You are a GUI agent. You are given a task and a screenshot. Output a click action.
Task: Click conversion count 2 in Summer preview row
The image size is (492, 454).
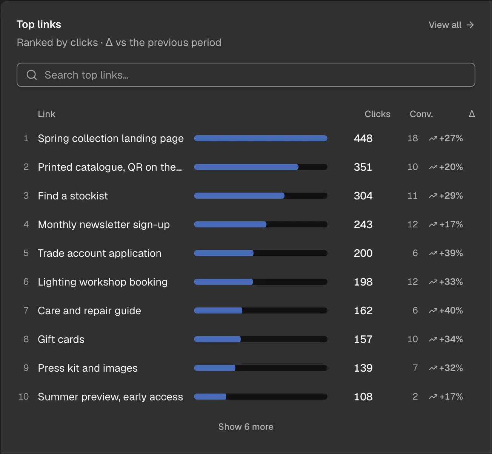click(415, 397)
